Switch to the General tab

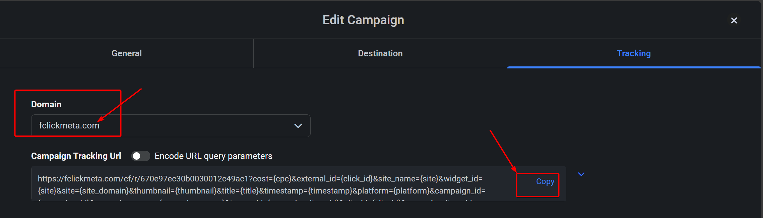[x=127, y=53]
